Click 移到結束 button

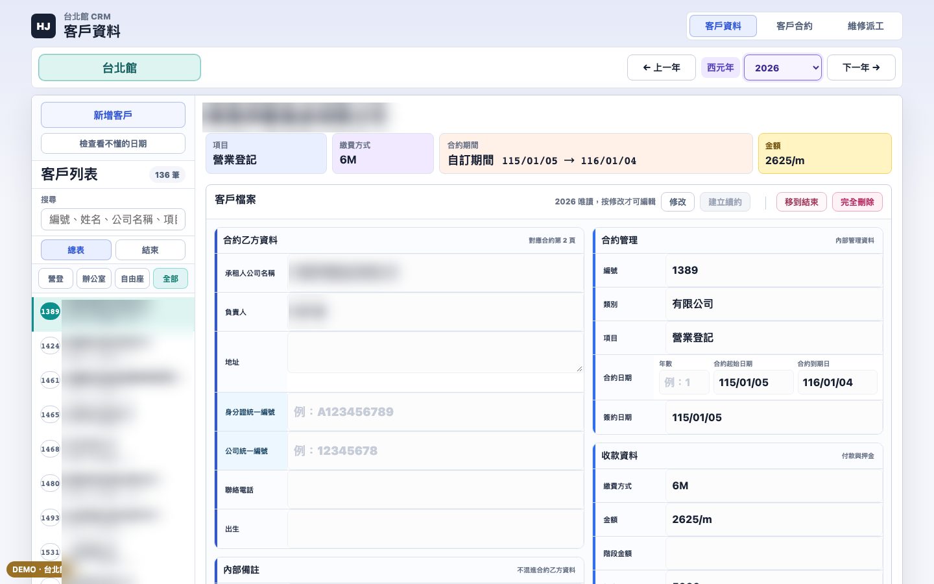802,202
